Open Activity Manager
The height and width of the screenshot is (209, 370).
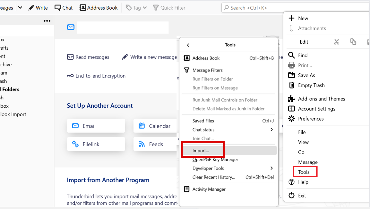(x=229, y=189)
